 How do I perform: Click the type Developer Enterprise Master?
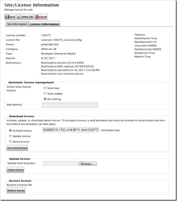(x=58, y=53)
